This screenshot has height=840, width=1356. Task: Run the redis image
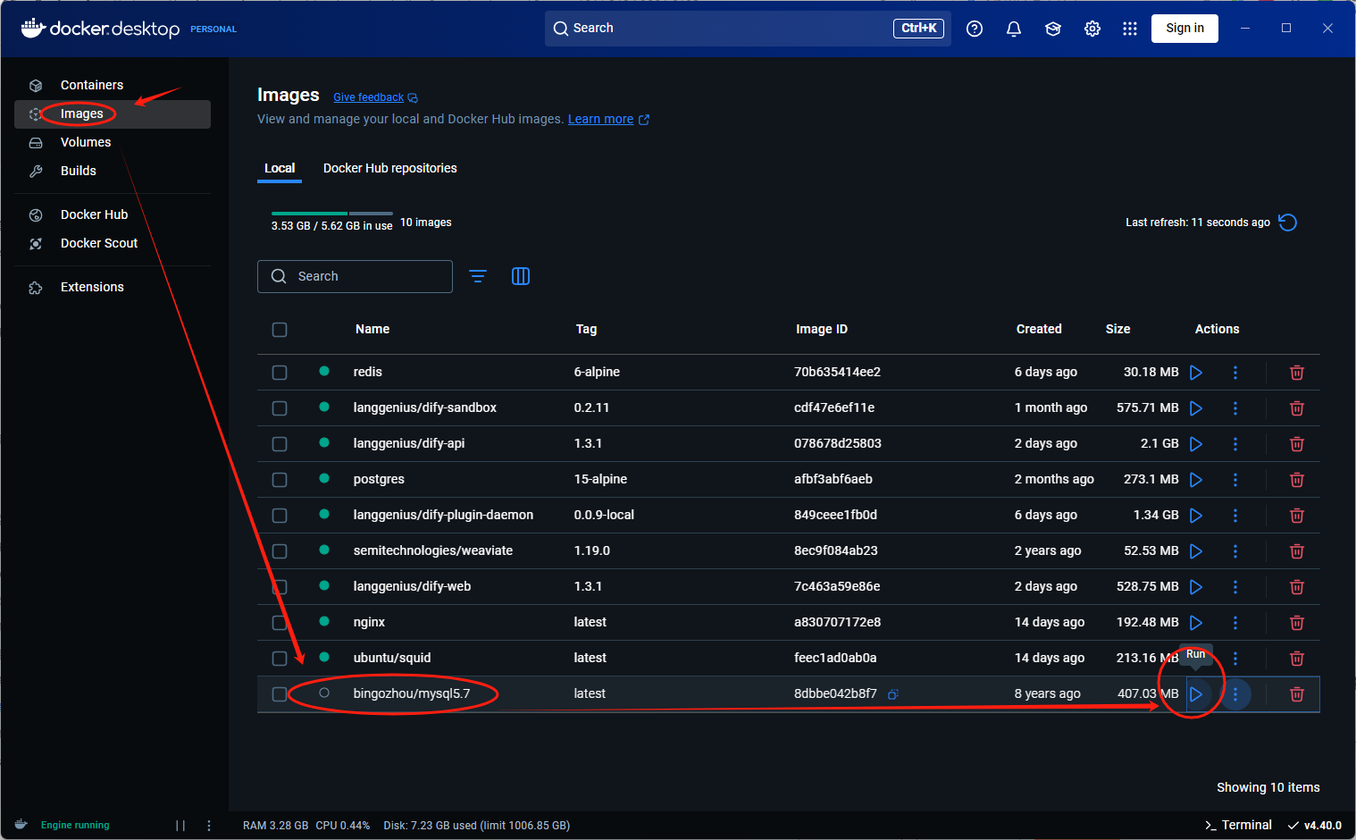[1196, 373]
